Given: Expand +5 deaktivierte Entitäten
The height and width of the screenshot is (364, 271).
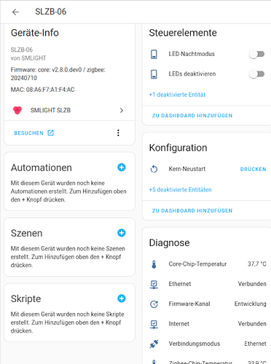Looking at the screenshot, I should (x=180, y=189).
